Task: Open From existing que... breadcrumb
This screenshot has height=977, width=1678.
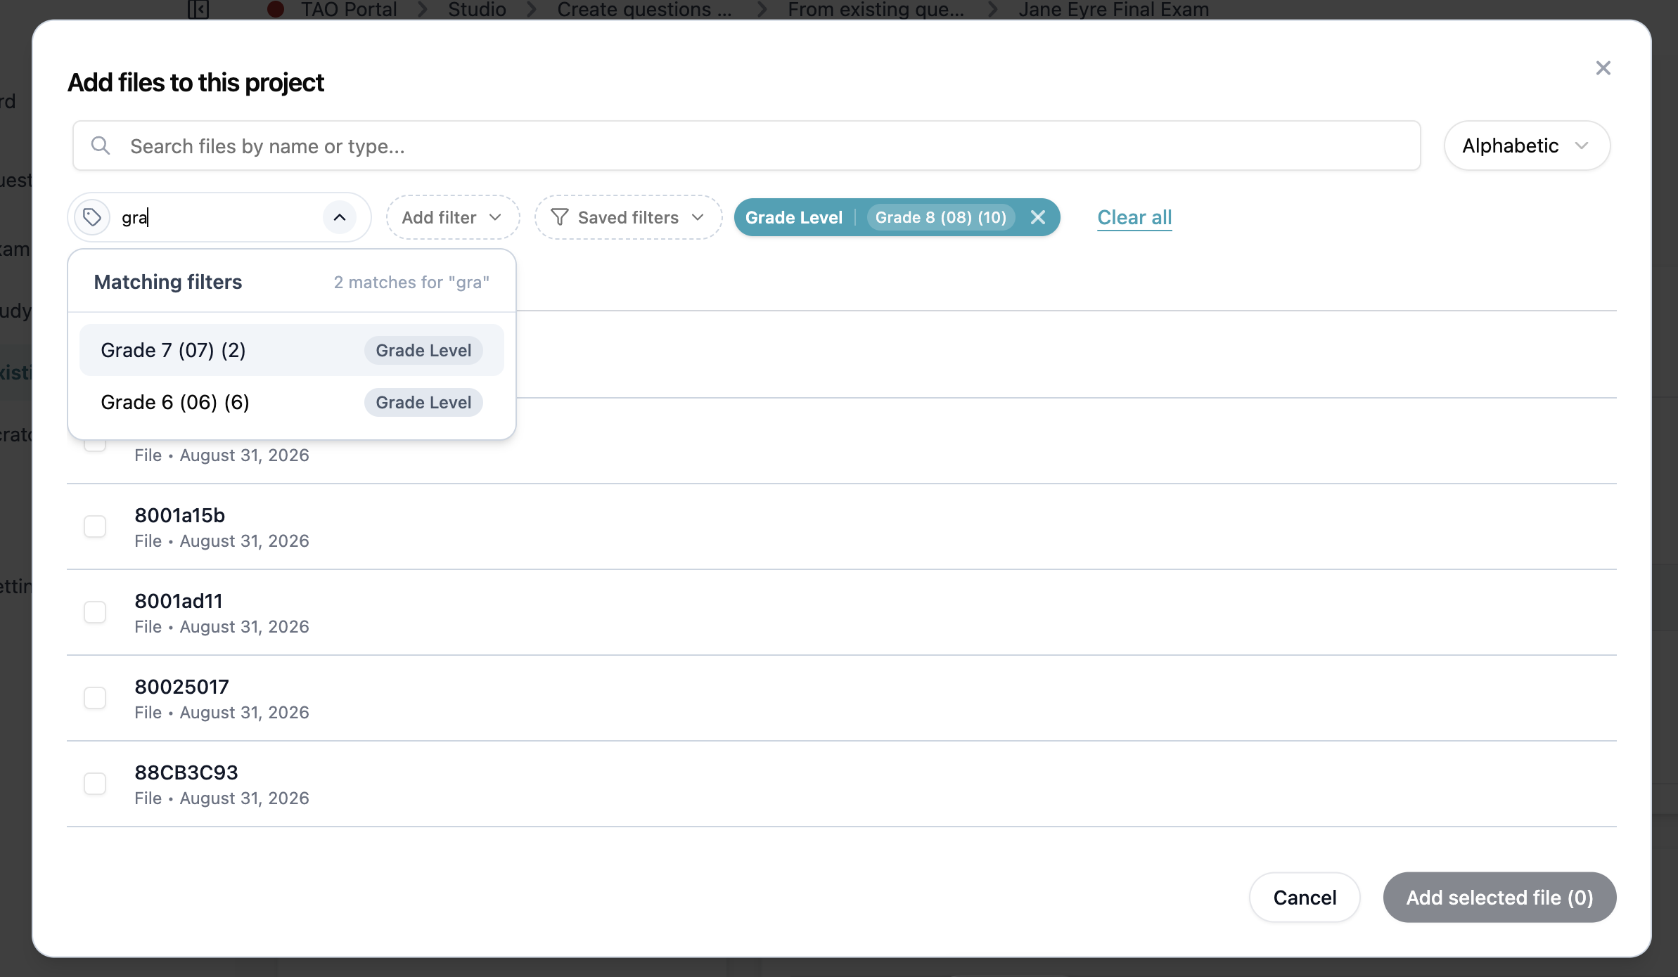Action: 876,9
